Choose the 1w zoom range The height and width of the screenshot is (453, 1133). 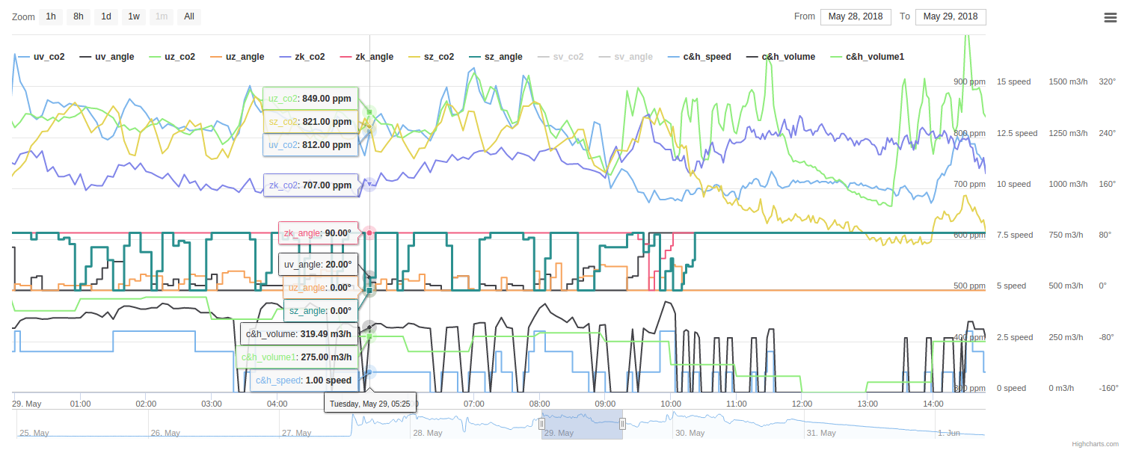[x=134, y=16]
